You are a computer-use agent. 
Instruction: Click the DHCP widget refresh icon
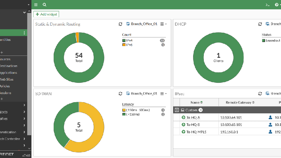point(260,24)
